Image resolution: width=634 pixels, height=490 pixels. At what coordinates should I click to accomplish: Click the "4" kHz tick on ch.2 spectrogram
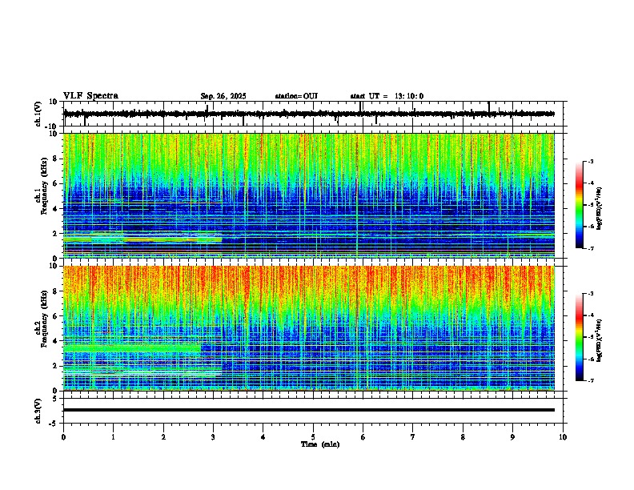click(x=56, y=341)
